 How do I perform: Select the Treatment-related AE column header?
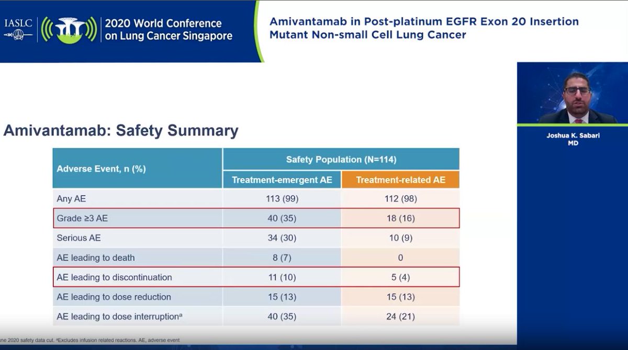pos(400,179)
